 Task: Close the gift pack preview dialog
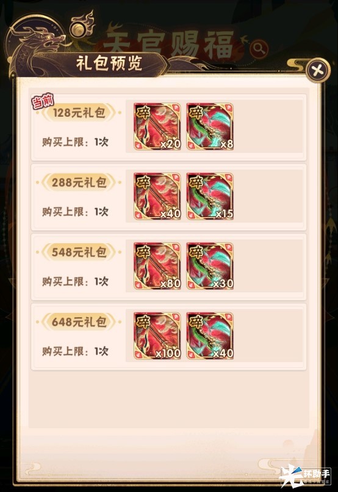[x=317, y=70]
